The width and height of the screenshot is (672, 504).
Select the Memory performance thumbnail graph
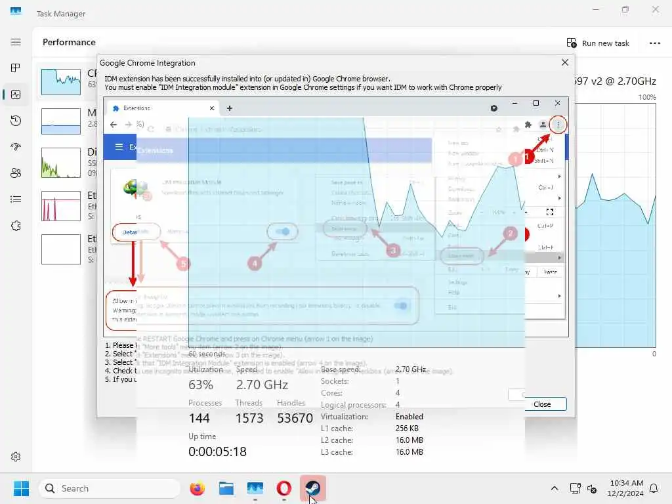tap(61, 121)
